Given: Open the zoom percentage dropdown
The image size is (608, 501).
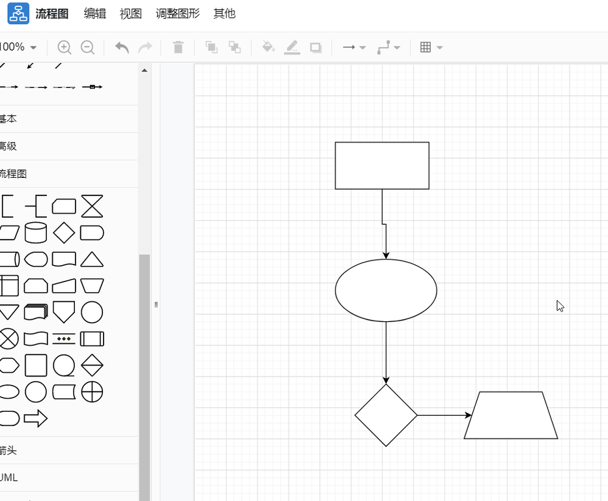Looking at the screenshot, I should click(18, 48).
